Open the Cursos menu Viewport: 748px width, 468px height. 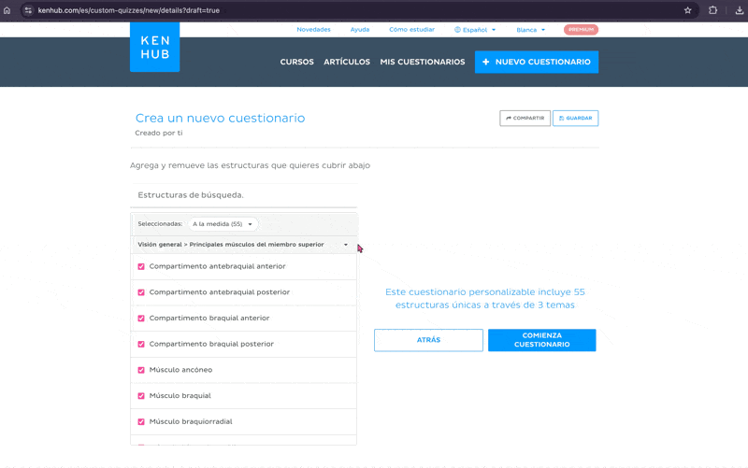click(x=296, y=62)
